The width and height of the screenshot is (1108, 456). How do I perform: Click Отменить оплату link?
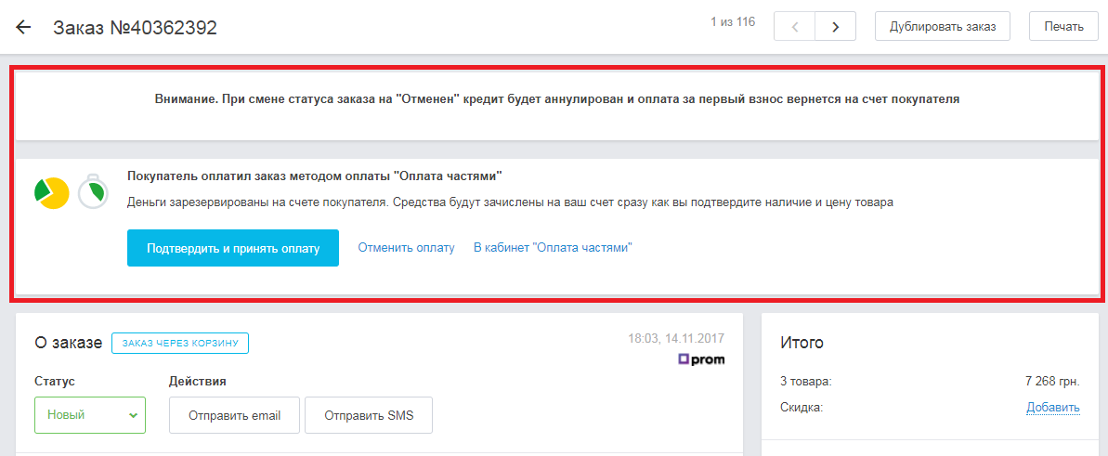pyautogui.click(x=406, y=248)
